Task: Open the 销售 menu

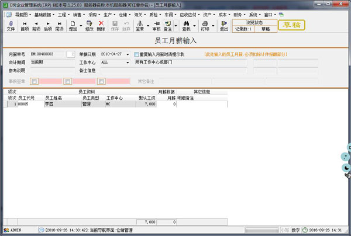Action: (x=79, y=15)
